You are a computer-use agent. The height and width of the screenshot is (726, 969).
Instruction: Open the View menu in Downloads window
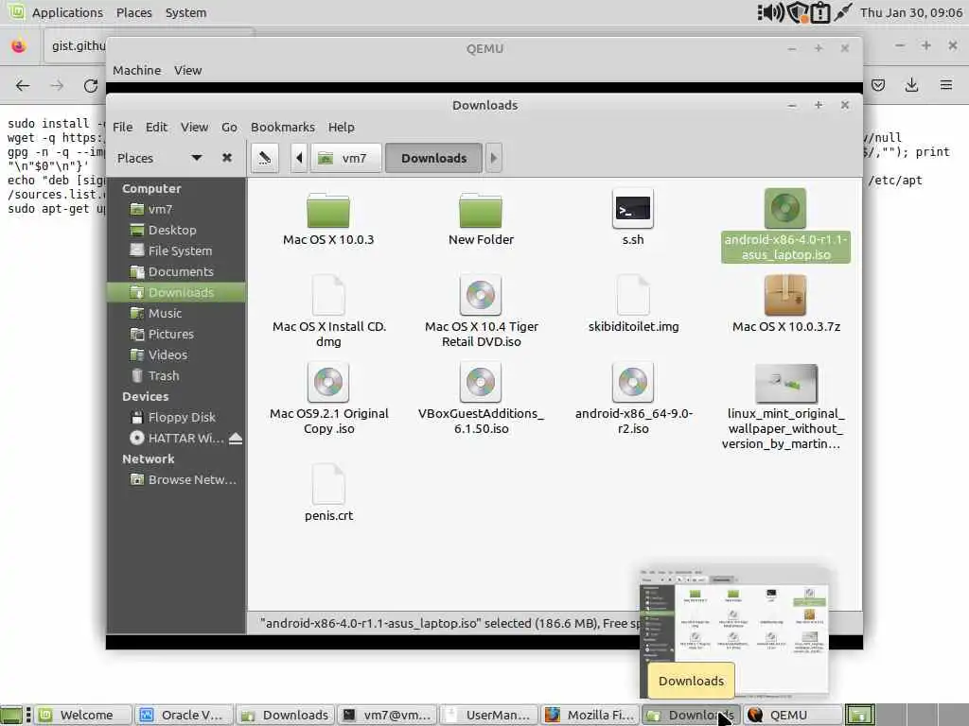[194, 128]
